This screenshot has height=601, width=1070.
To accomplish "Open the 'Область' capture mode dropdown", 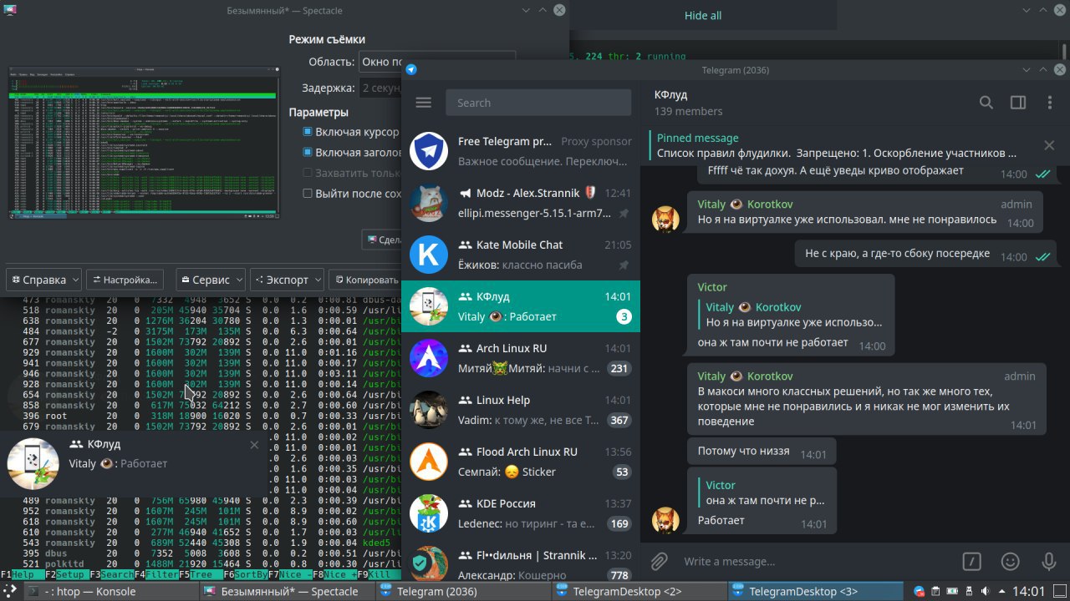I will 437,62.
